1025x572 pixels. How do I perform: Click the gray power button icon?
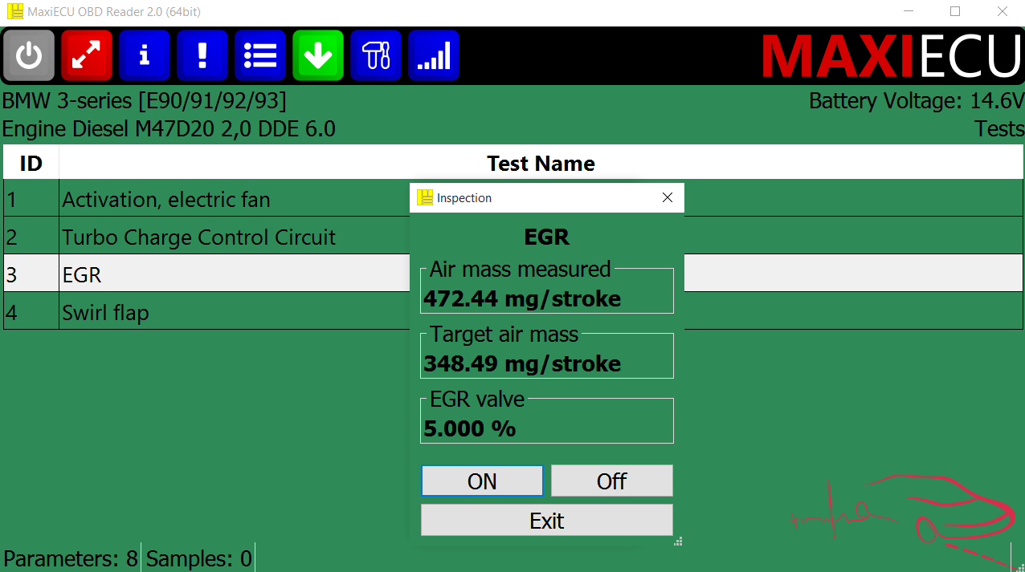pos(29,55)
